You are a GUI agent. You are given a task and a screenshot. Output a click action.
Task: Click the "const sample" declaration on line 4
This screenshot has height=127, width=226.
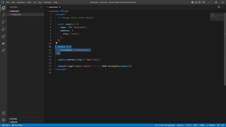tap(65, 24)
